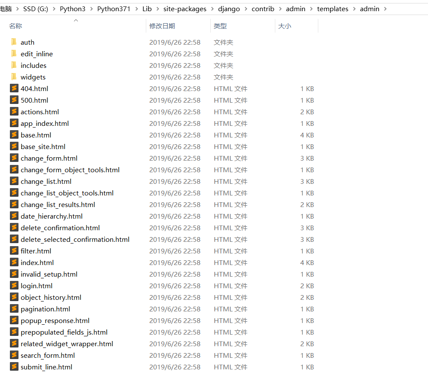
Task: Go to contrib in the address path
Action: 263,9
